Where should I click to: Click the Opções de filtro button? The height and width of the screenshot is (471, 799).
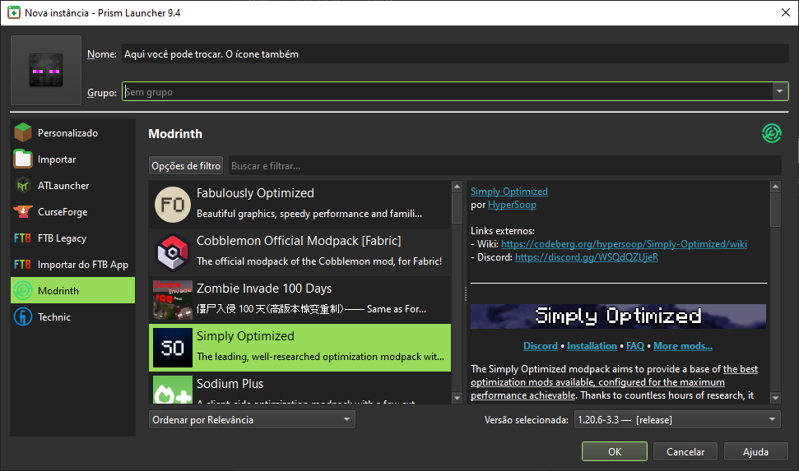click(x=186, y=165)
